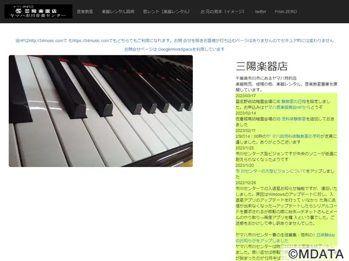The width and height of the screenshot is (349, 261).
Task: Click the 2022/12/28 news date entry
Action: click(246, 183)
